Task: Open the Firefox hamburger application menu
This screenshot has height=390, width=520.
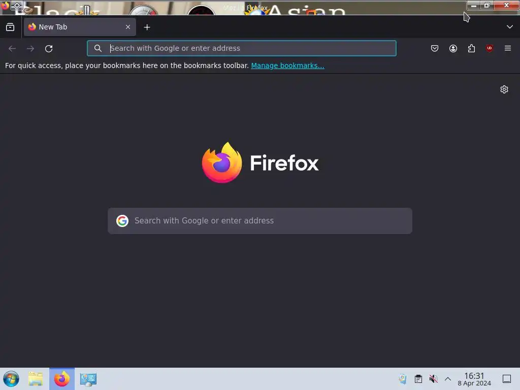Action: point(508,48)
